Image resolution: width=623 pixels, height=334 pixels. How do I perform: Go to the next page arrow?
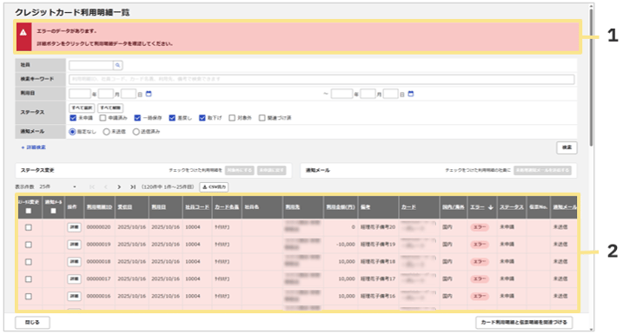pos(119,187)
